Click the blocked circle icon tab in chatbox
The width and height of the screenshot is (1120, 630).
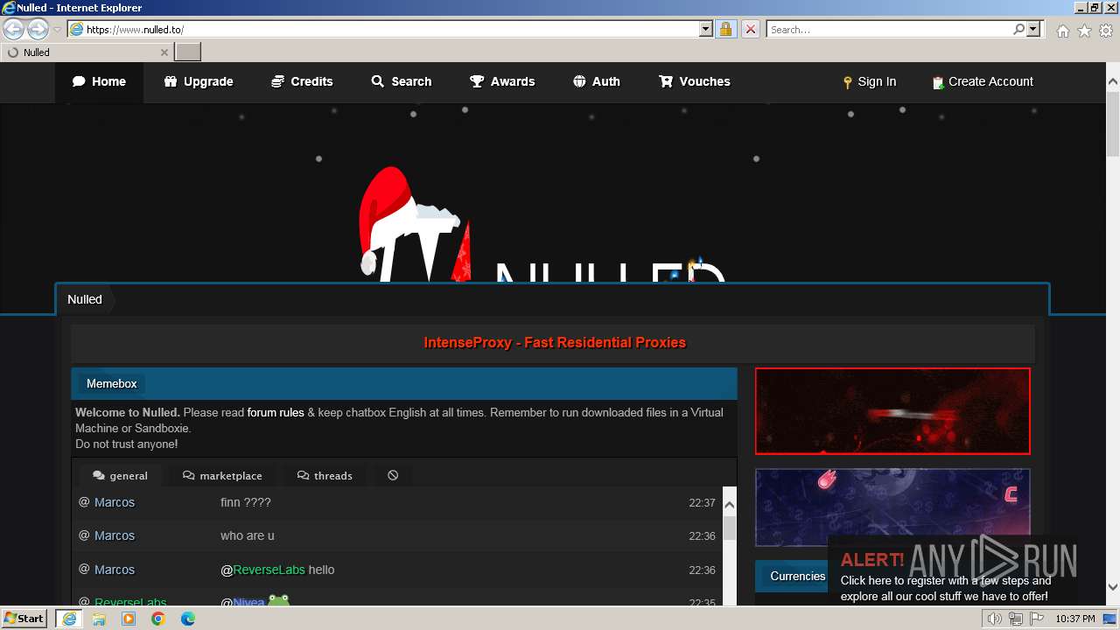click(x=393, y=475)
